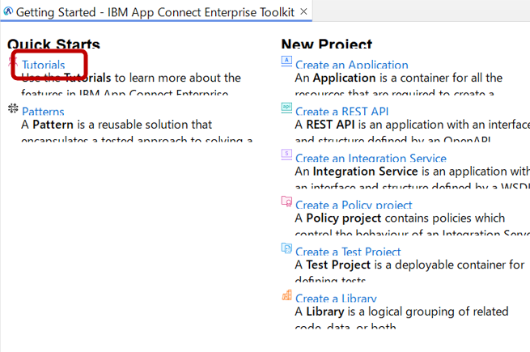Click the App Connect icon in the tab
This screenshot has height=352, width=530.
tap(8, 12)
